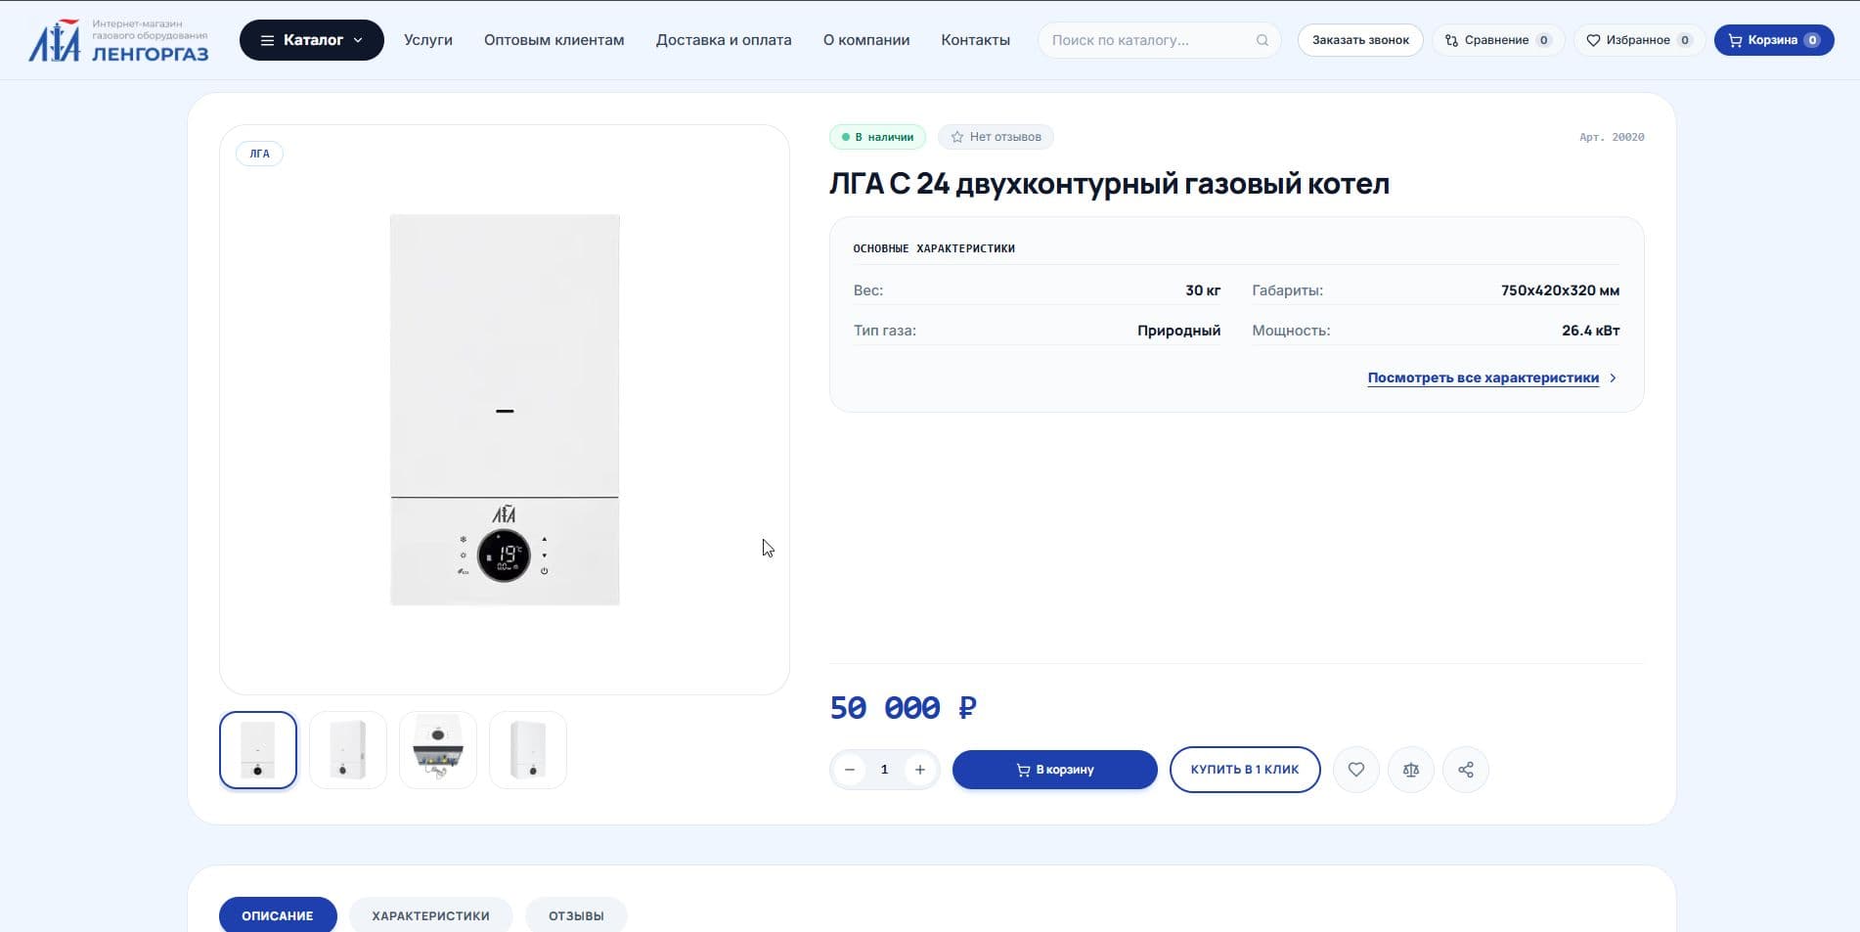Add product with В корзину button
This screenshot has height=932, width=1860.
click(1054, 770)
